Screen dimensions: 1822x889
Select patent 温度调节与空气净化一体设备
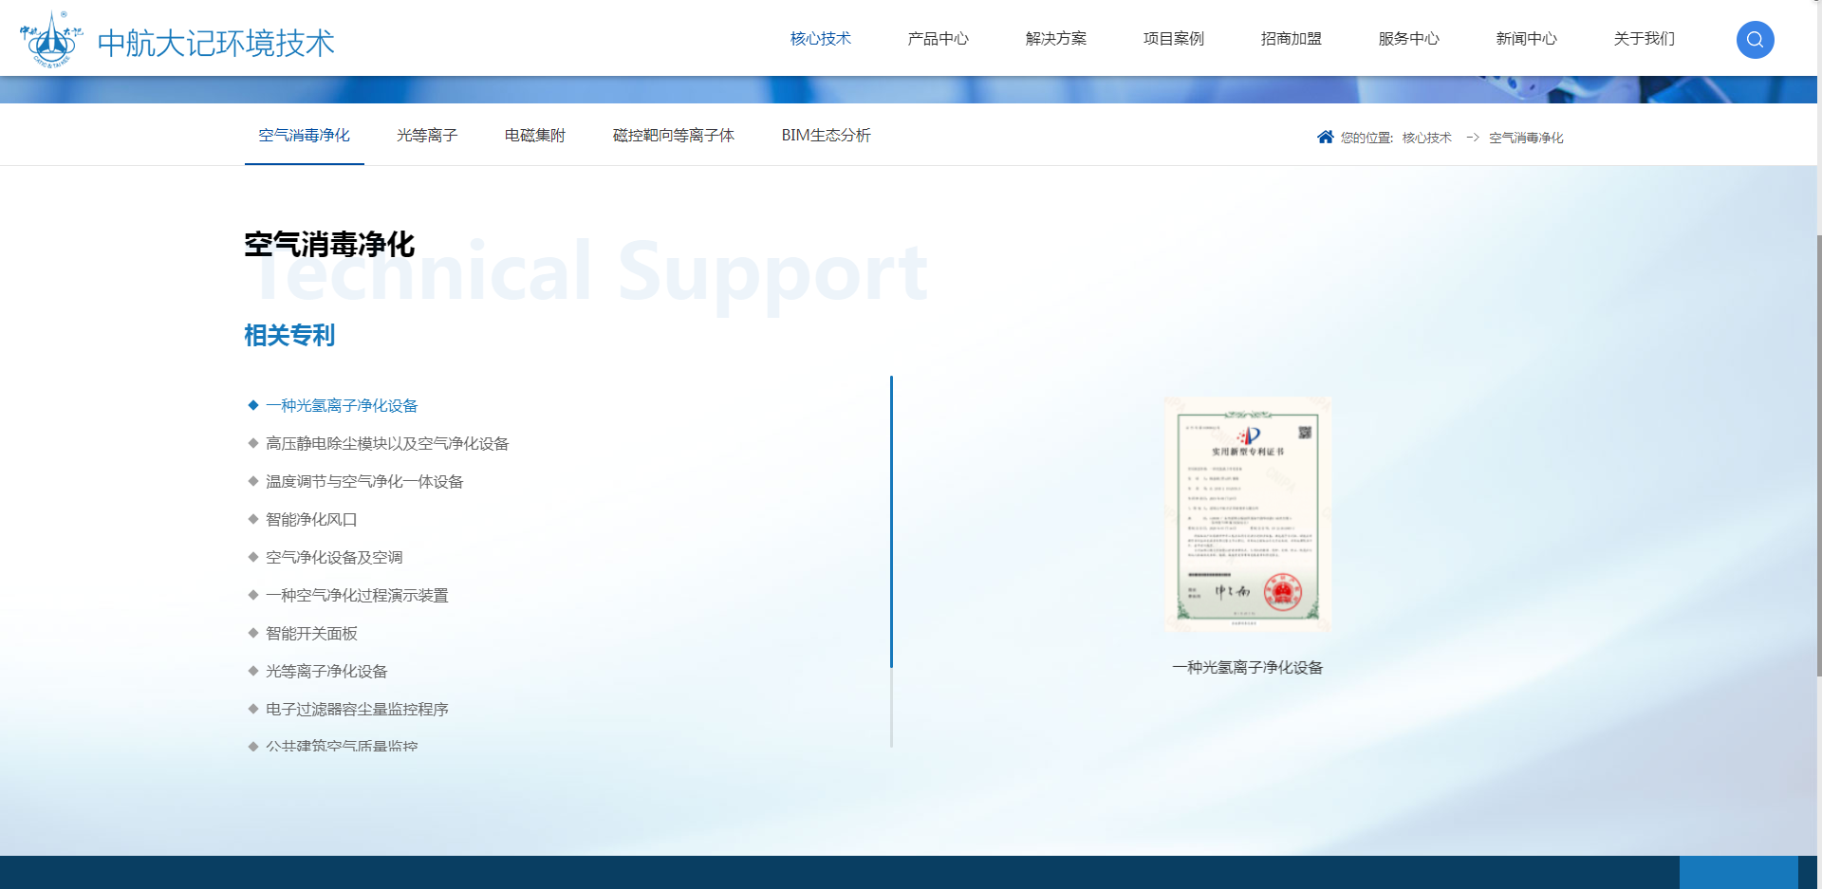[x=364, y=482]
